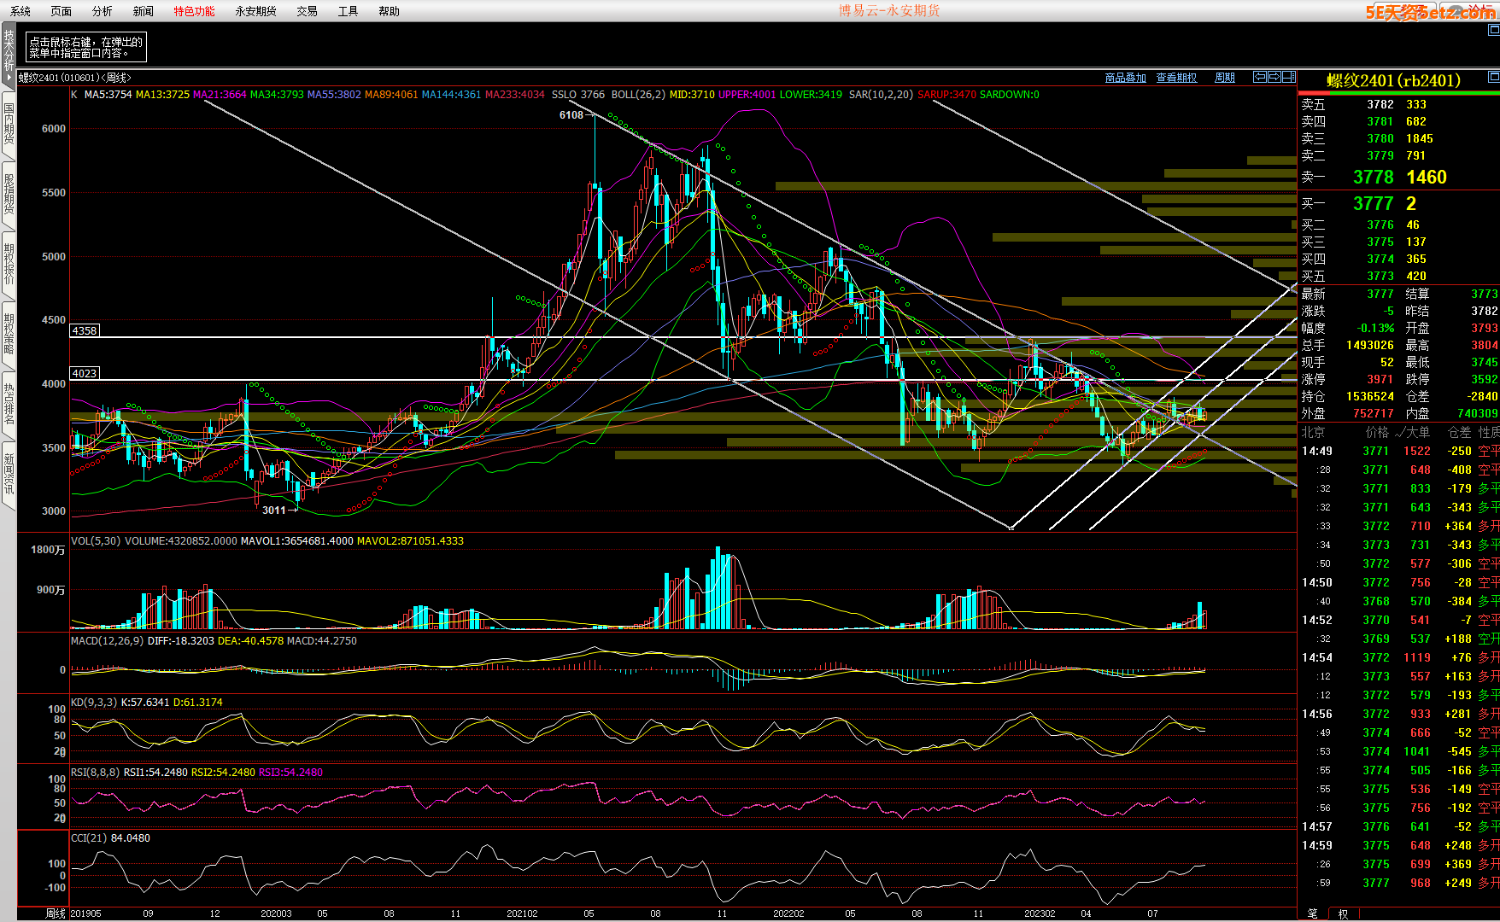The image size is (1500, 922).
Task: Click the left arrow icon above chart
Action: [1259, 77]
